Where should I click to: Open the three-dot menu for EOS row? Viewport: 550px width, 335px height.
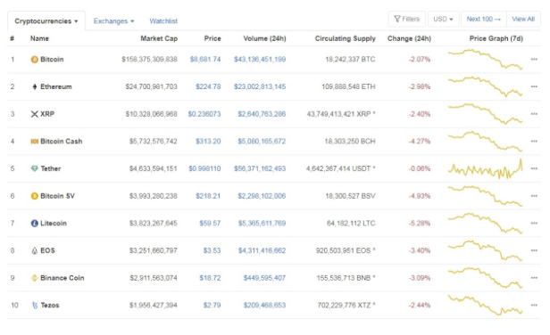point(534,250)
